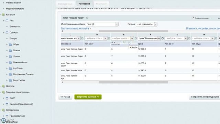220x124 pixels.
Task: Click the Нижнее белье folder icon
Action: [10, 62]
